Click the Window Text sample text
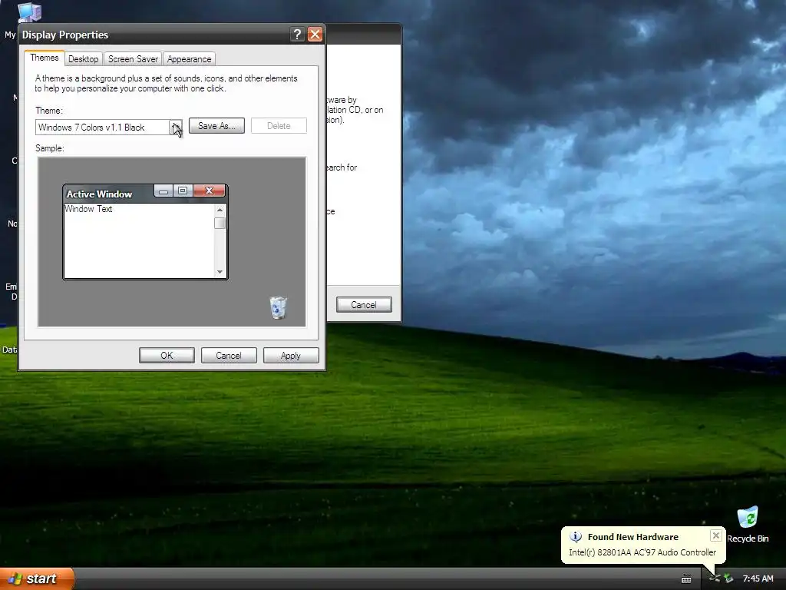This screenshot has height=590, width=786. pos(88,209)
